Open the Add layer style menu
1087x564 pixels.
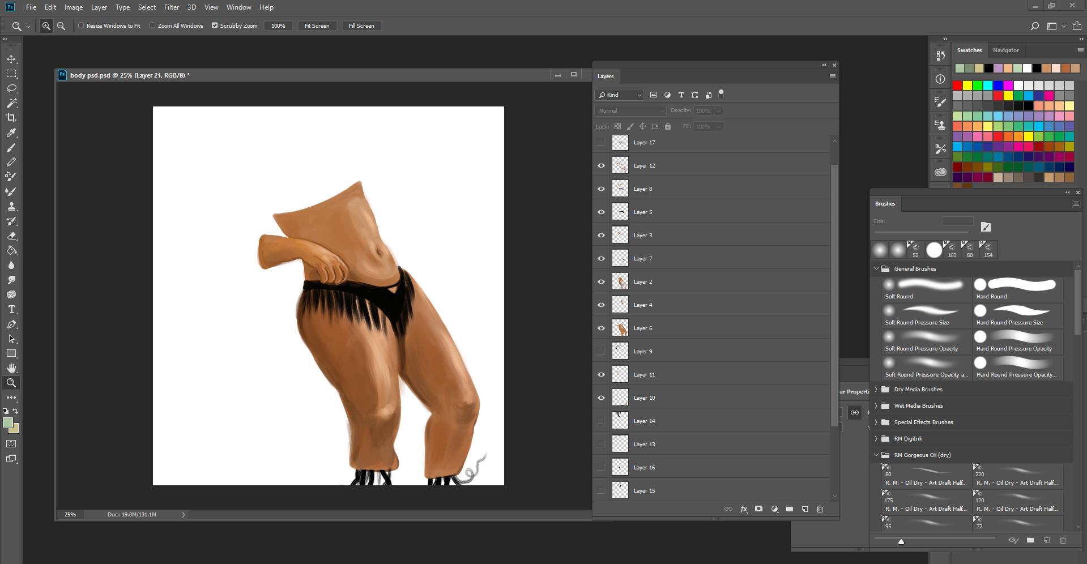tap(744, 509)
